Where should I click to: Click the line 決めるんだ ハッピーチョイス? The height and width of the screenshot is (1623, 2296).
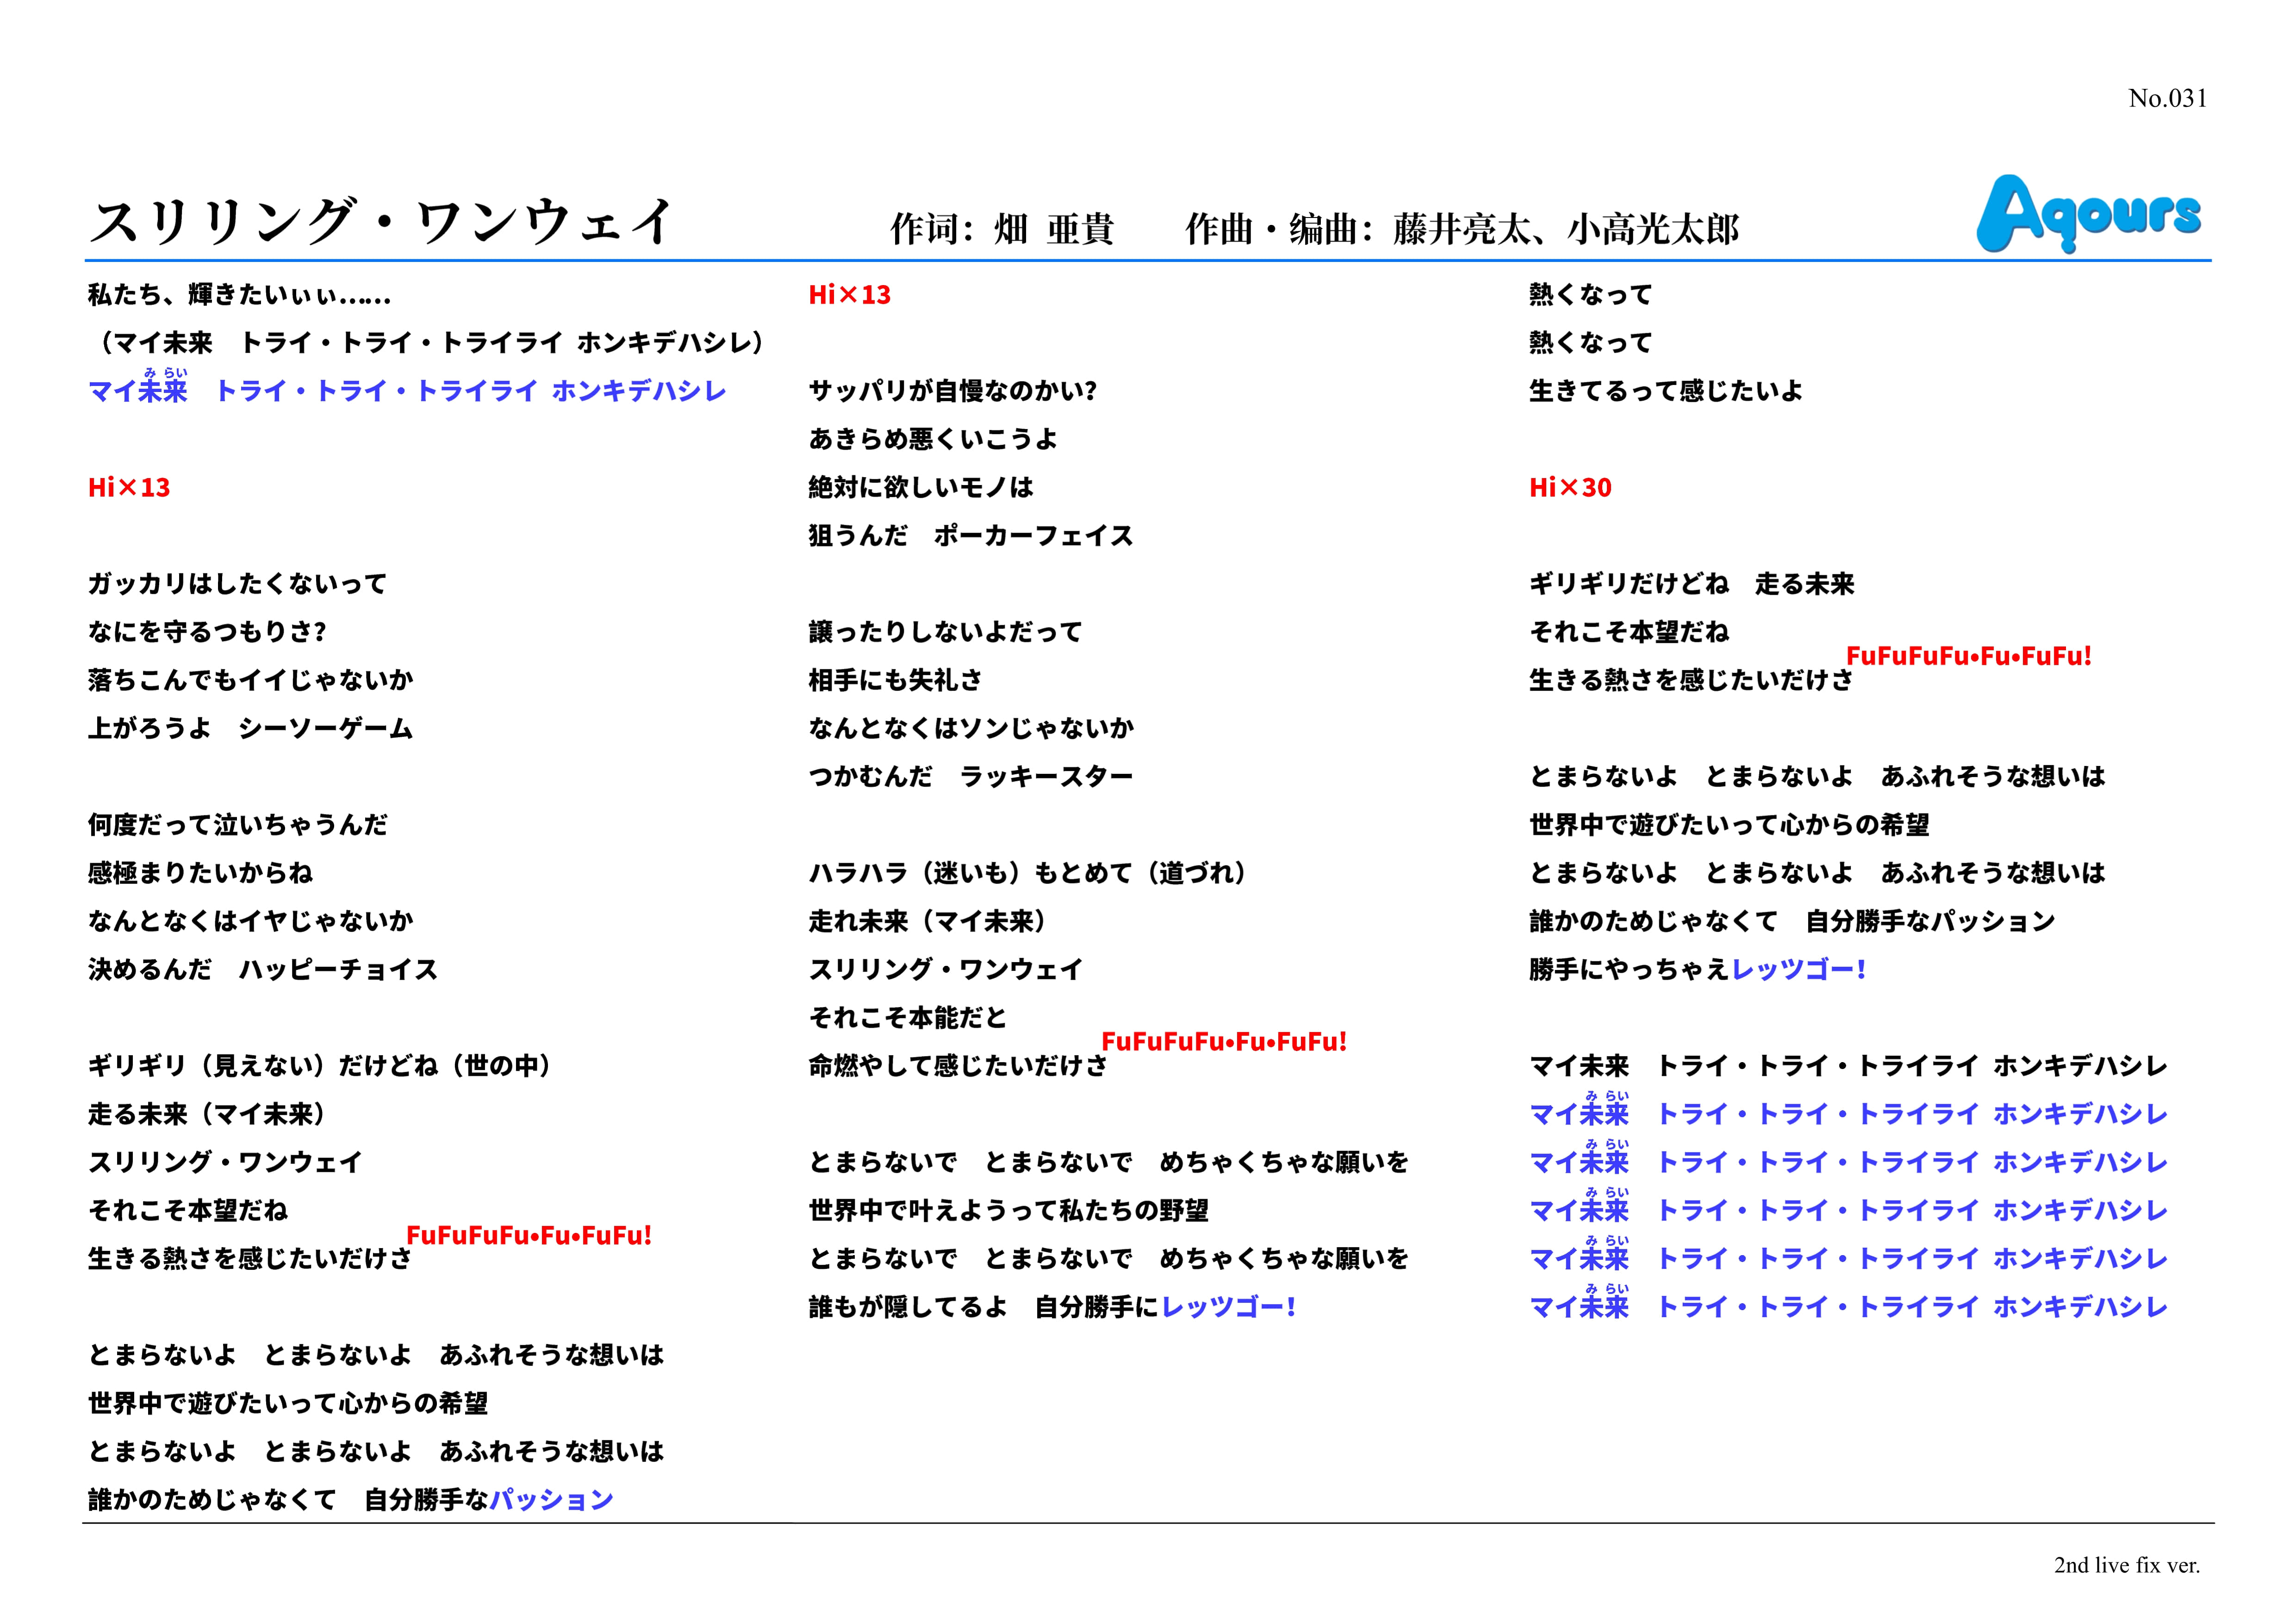[262, 970]
